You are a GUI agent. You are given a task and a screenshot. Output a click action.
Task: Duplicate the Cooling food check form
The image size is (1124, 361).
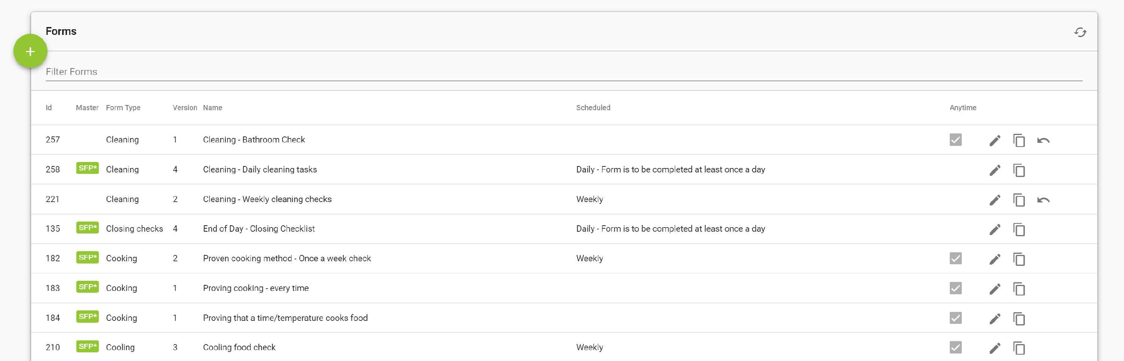[1018, 348]
